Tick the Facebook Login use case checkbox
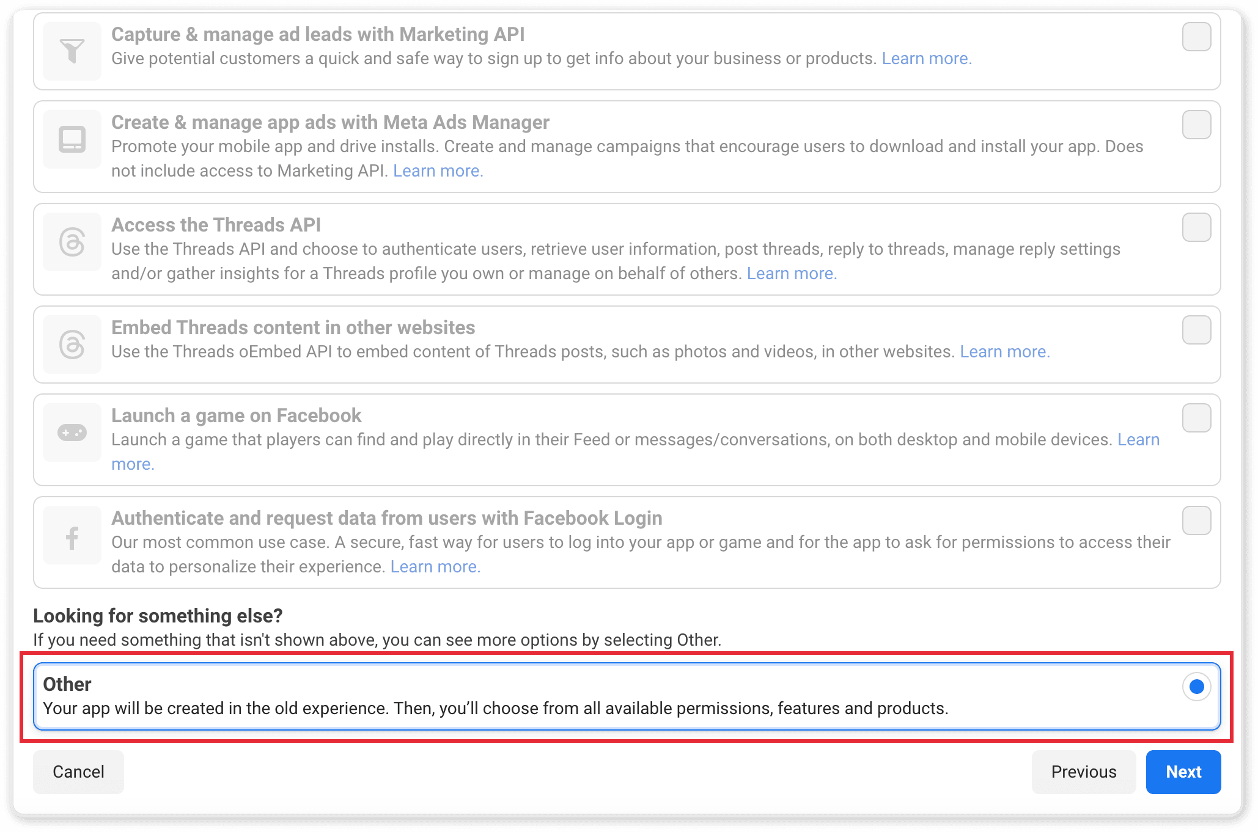This screenshot has width=1258, height=832. click(x=1196, y=520)
